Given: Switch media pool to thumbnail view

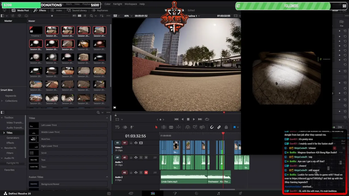Looking at the screenshot, I should click(x=79, y=16).
